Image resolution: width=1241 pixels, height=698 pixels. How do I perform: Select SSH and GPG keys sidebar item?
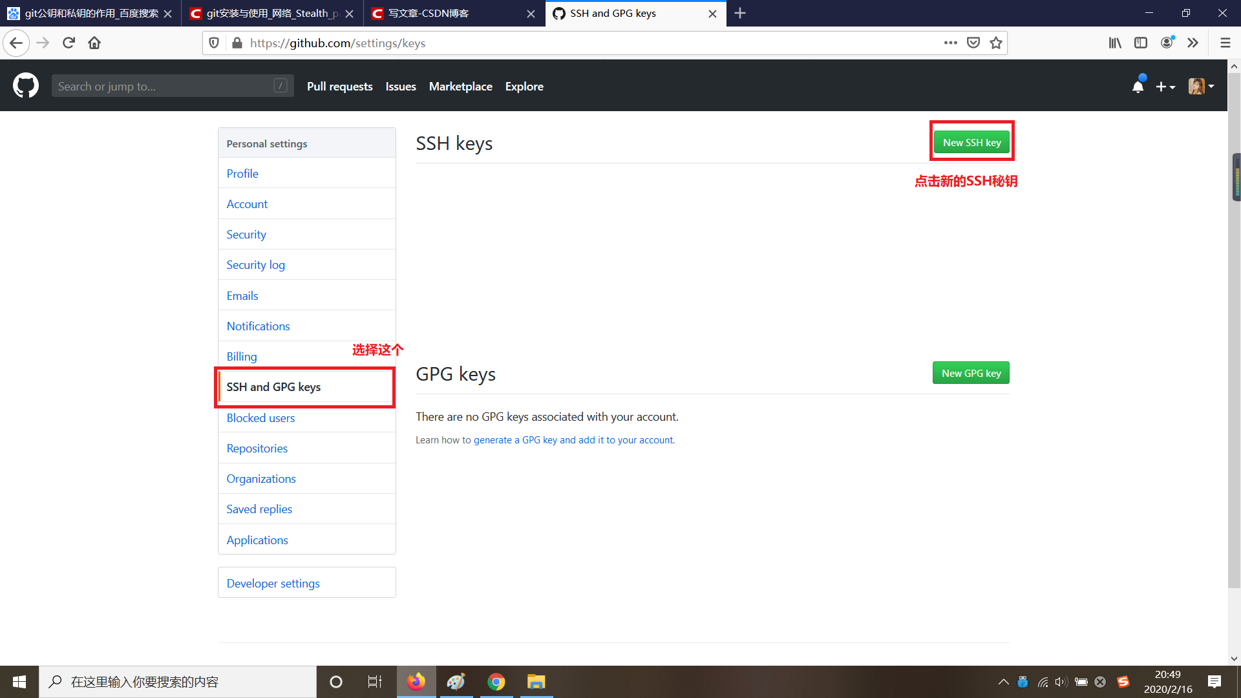point(307,386)
